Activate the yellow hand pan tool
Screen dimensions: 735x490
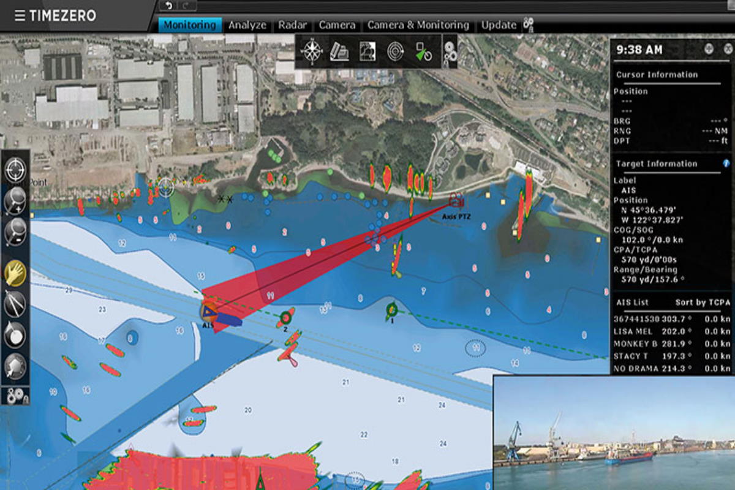pos(15,273)
